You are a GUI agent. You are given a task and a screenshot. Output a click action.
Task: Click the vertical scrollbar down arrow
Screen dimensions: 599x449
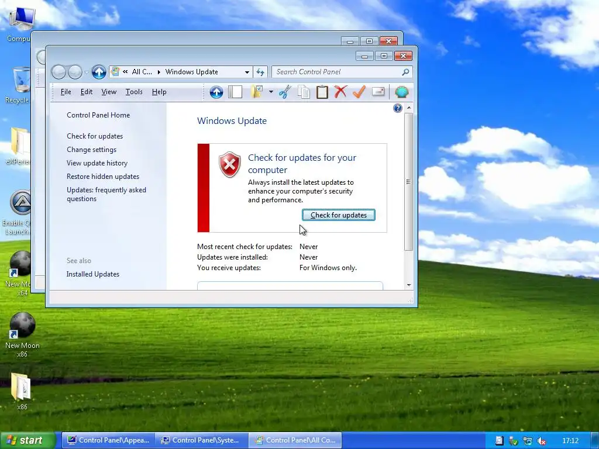409,285
